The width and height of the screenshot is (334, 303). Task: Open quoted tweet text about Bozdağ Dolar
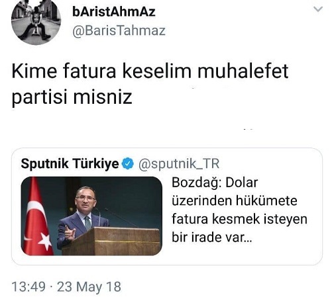click(x=239, y=210)
